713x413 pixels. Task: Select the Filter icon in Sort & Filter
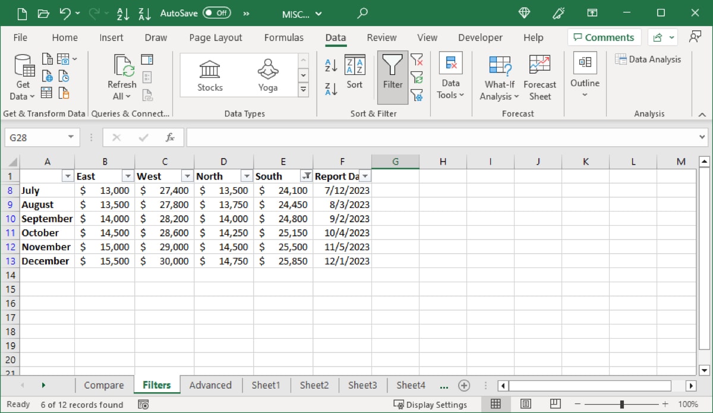click(392, 75)
